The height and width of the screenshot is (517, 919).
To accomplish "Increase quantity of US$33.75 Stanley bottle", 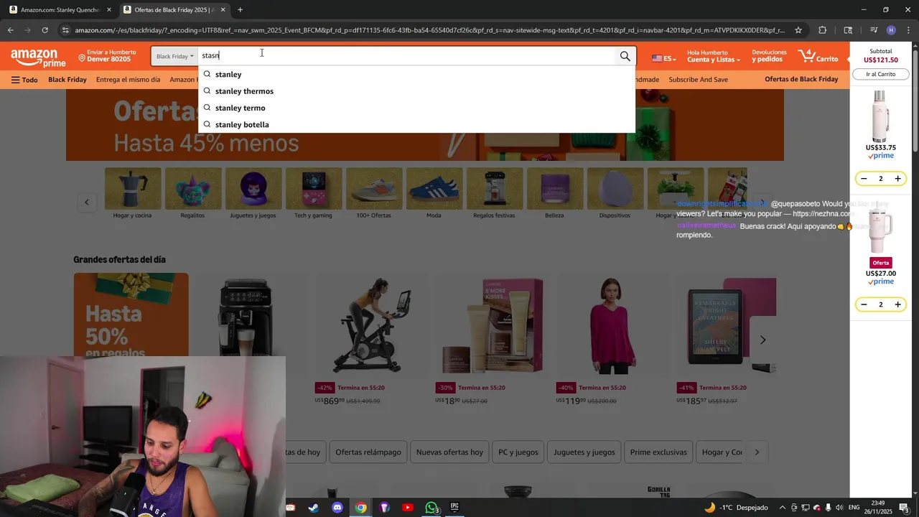I will [x=897, y=179].
